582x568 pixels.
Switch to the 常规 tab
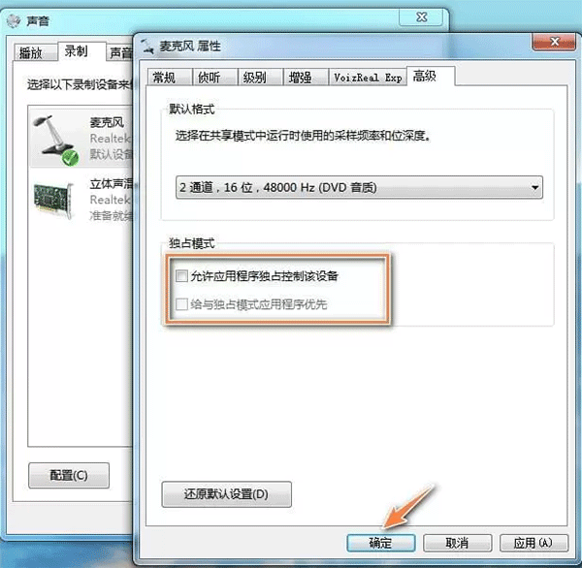pyautogui.click(x=164, y=78)
